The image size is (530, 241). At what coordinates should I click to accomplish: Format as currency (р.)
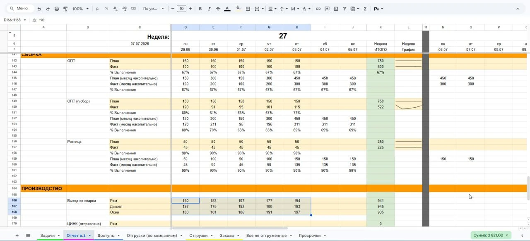coord(98,9)
